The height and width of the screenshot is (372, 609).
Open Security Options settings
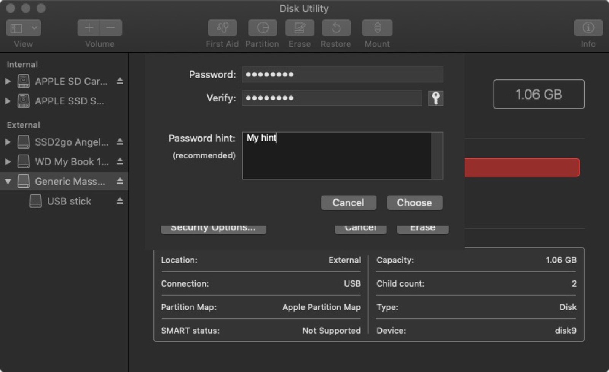pos(213,227)
